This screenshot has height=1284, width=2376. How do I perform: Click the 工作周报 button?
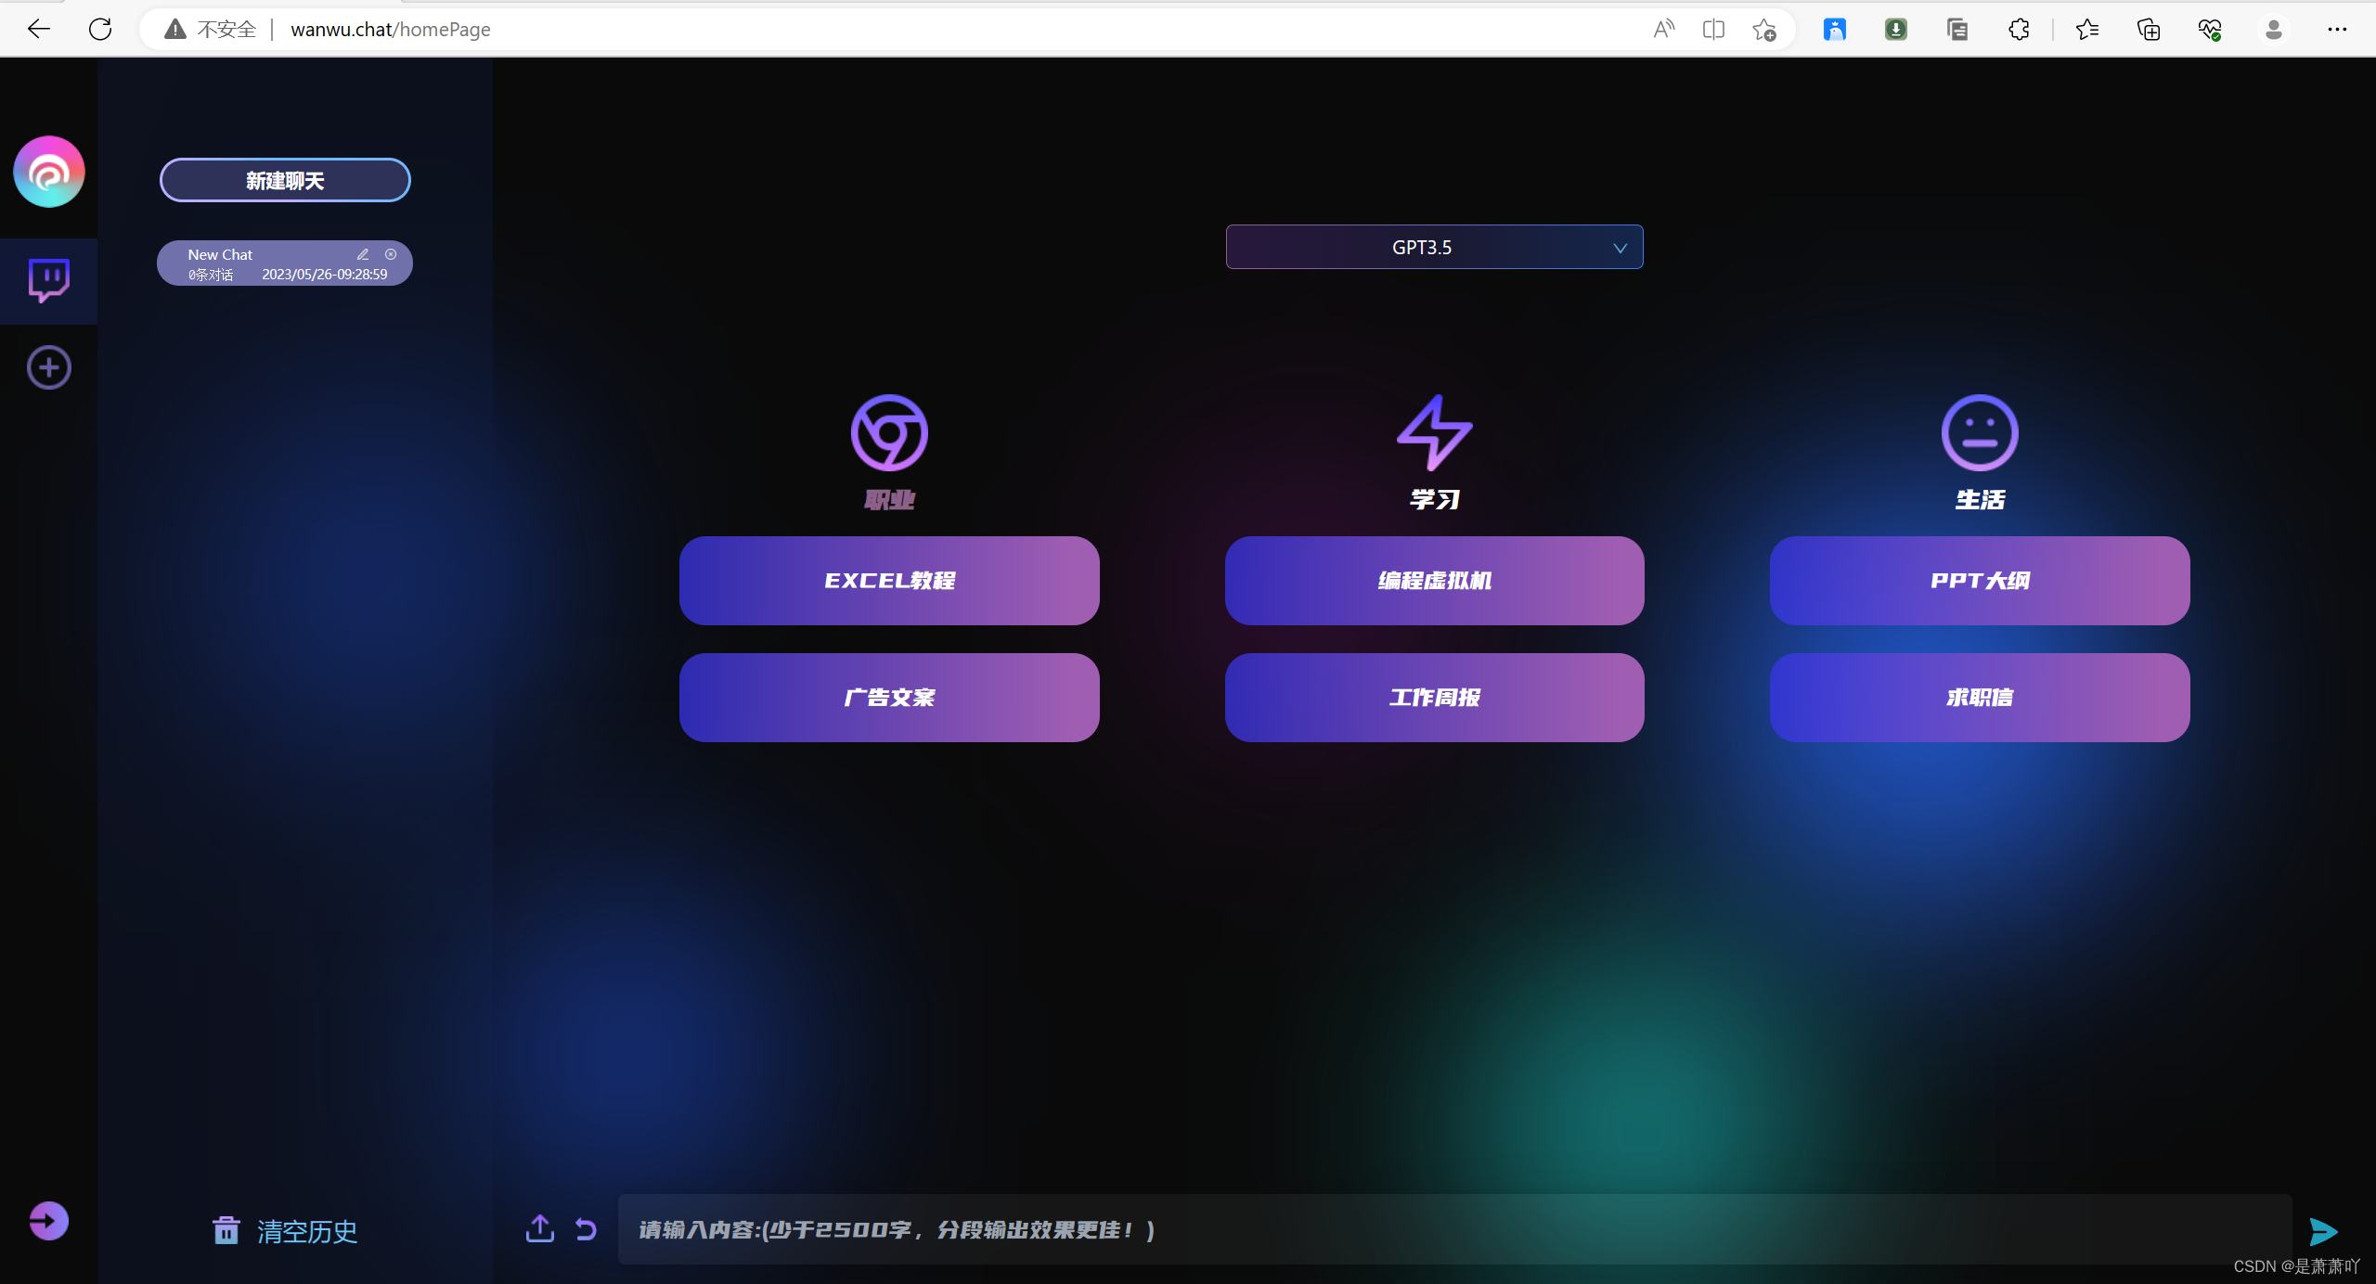click(x=1434, y=698)
